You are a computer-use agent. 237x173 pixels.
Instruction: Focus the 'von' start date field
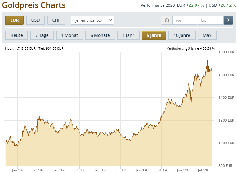point(185,20)
